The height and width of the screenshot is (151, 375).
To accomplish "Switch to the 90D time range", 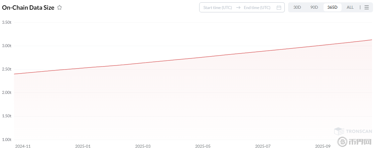I will (314, 7).
